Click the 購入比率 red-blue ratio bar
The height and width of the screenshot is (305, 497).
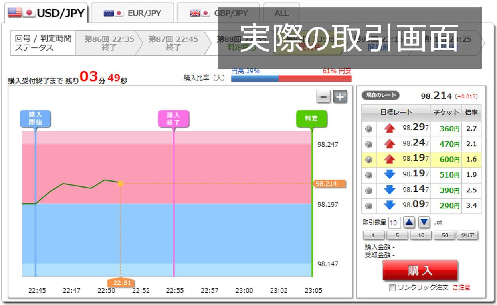pyautogui.click(x=291, y=78)
